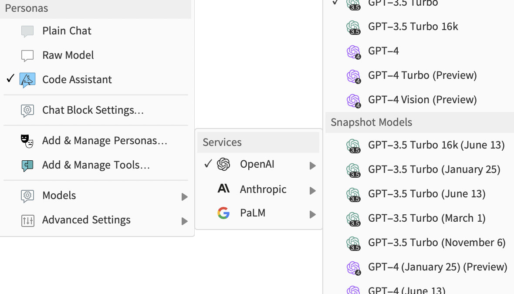Click the GPT-3.5 Turbo (June 13) icon
Image resolution: width=514 pixels, height=294 pixels.
point(353,194)
